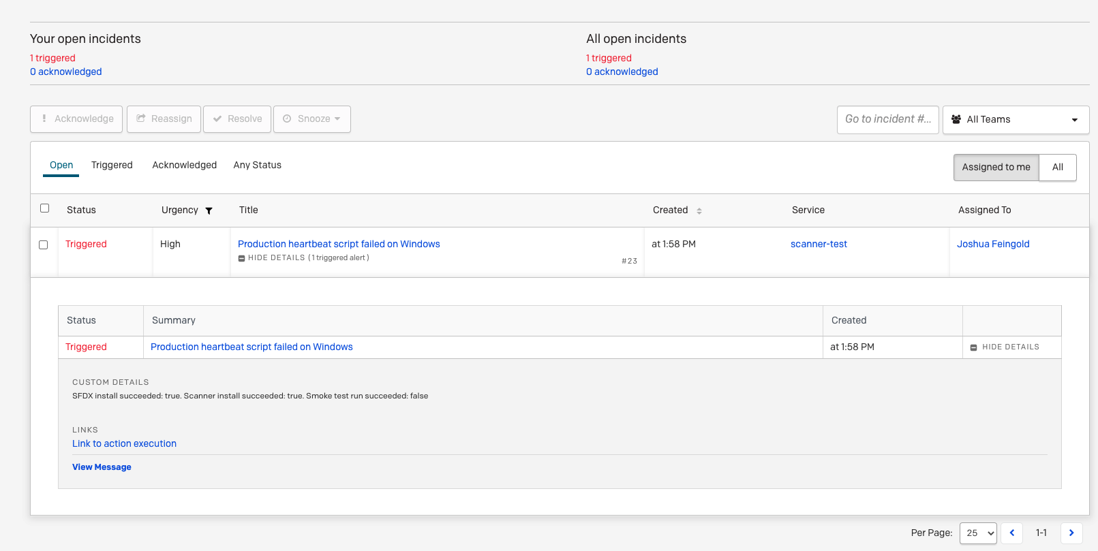Click 1 triggered under Your open incidents
Image resolution: width=1098 pixels, height=551 pixels.
point(52,59)
